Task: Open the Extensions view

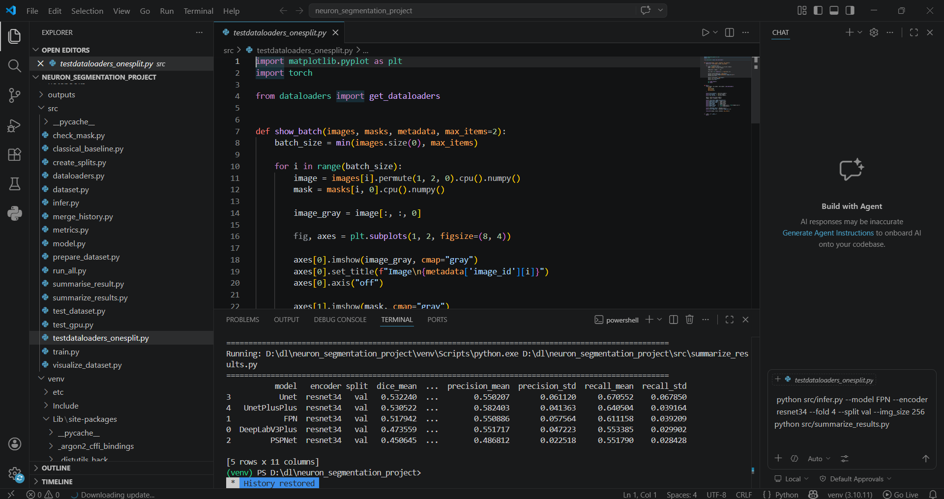Action: click(x=15, y=155)
